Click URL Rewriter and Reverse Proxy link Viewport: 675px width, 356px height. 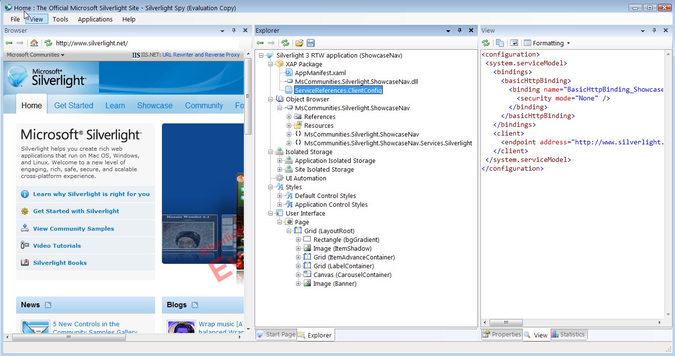tap(201, 55)
